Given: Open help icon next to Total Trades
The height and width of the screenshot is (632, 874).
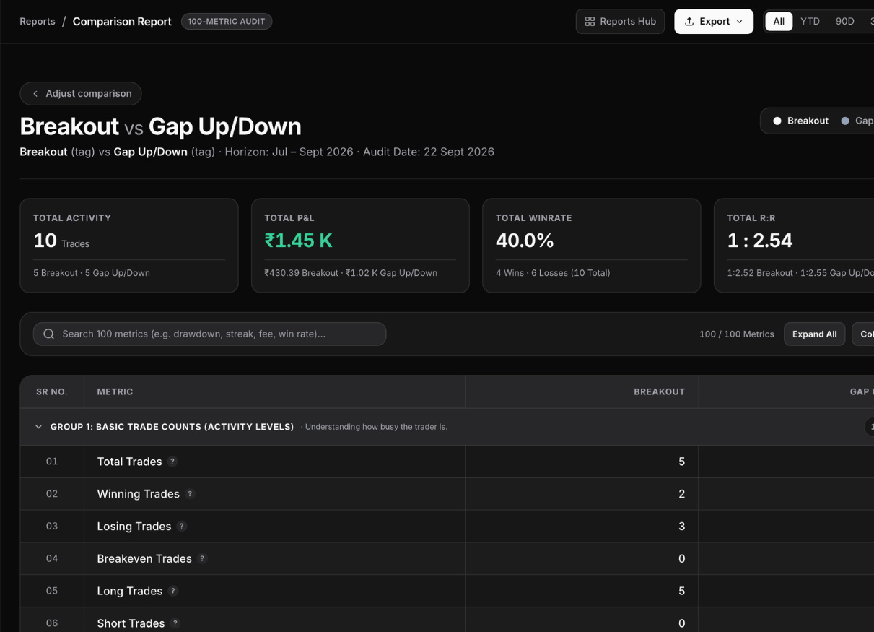Looking at the screenshot, I should click(x=172, y=462).
